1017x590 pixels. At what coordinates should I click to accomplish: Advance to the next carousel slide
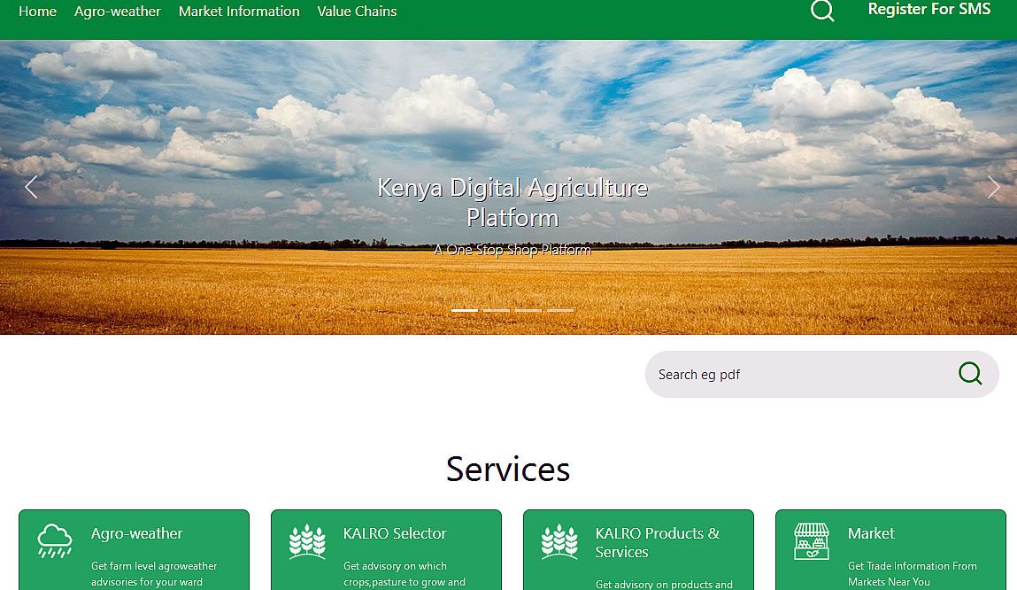click(x=993, y=187)
